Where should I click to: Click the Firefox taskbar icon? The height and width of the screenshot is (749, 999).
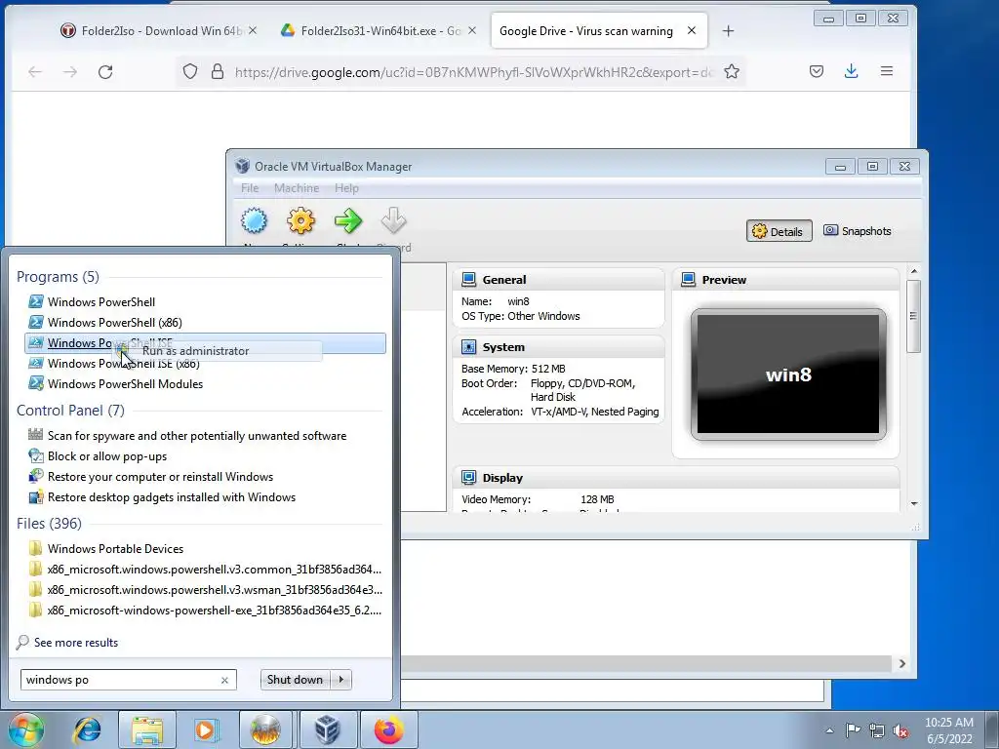tap(389, 729)
